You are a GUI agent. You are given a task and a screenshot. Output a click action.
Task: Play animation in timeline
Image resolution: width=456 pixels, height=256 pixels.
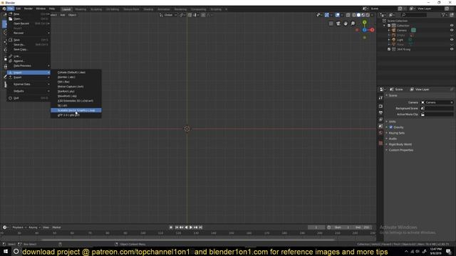pyautogui.click(x=191, y=228)
